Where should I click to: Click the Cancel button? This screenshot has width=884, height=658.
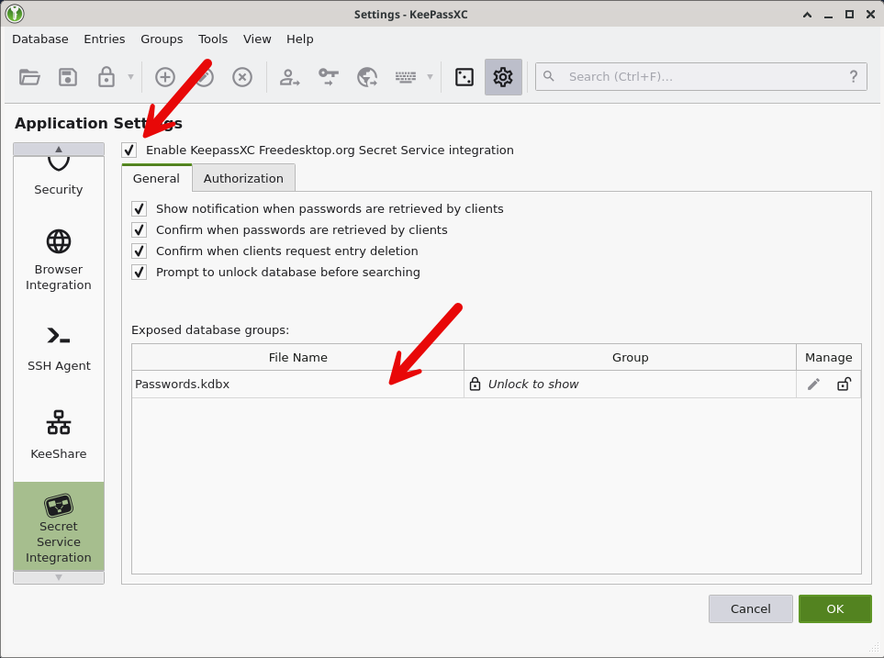coord(750,609)
